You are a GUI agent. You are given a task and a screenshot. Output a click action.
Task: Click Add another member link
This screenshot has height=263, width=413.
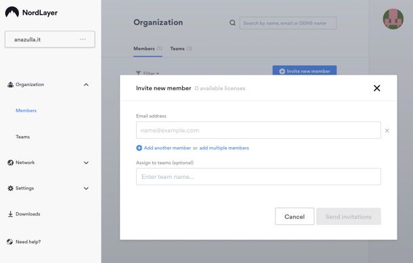pos(167,148)
